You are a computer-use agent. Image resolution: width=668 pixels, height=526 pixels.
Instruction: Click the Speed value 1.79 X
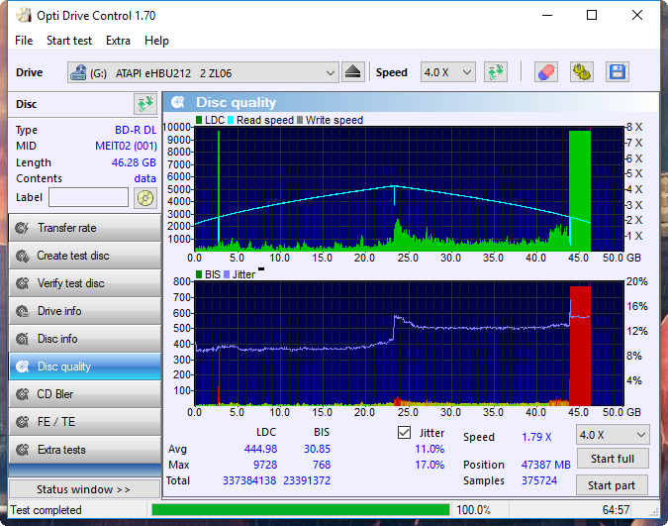click(x=536, y=437)
